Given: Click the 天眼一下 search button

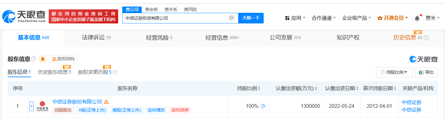Looking at the screenshot, I should click(251, 18).
